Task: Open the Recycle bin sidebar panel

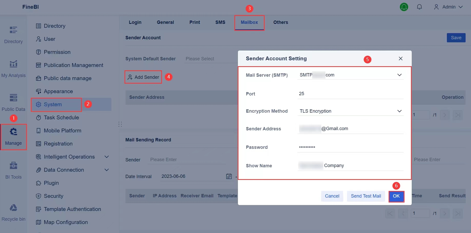Action: coord(13,212)
